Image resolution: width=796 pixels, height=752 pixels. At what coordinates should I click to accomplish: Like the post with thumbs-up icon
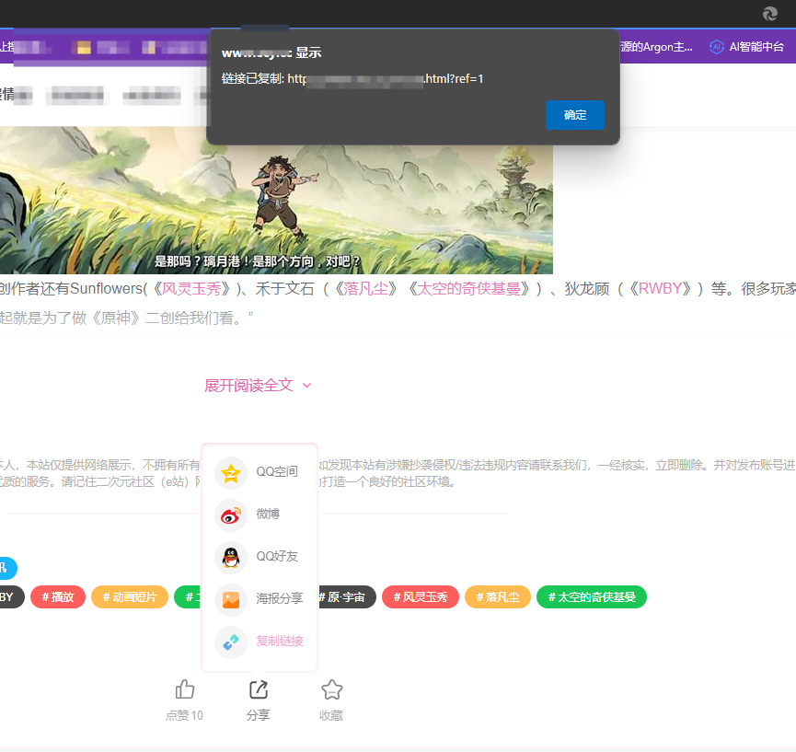184,689
